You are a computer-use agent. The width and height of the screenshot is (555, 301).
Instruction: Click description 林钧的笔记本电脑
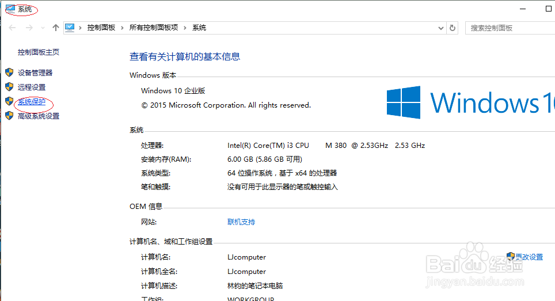click(255, 286)
